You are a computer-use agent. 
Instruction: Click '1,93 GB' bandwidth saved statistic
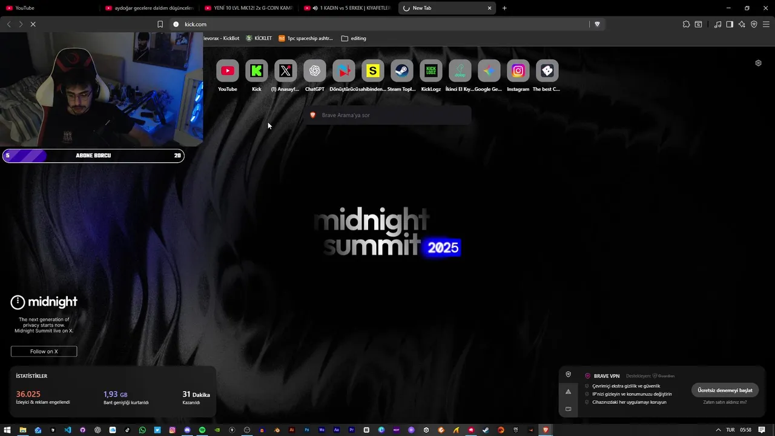pyautogui.click(x=116, y=394)
